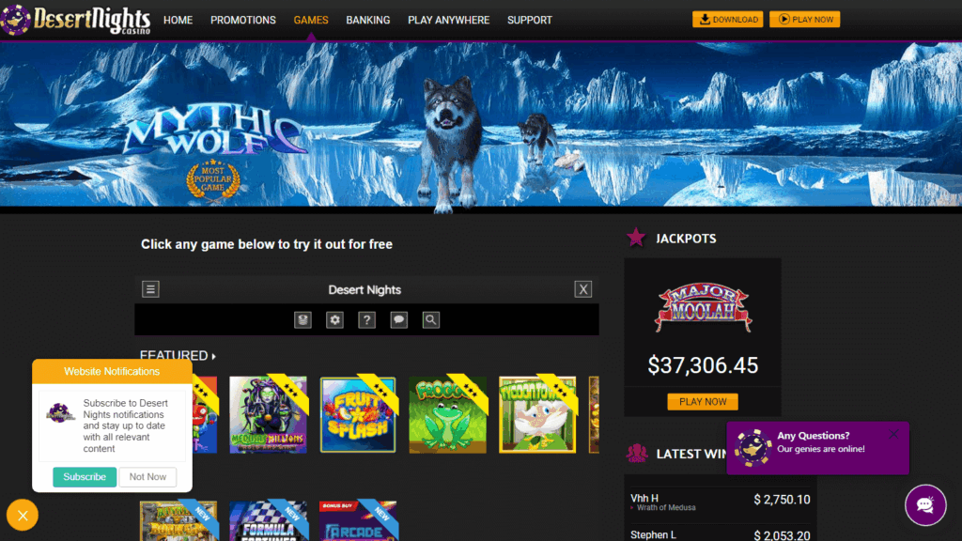Image resolution: width=962 pixels, height=541 pixels.
Task: Click the Download button in header
Action: tap(727, 20)
